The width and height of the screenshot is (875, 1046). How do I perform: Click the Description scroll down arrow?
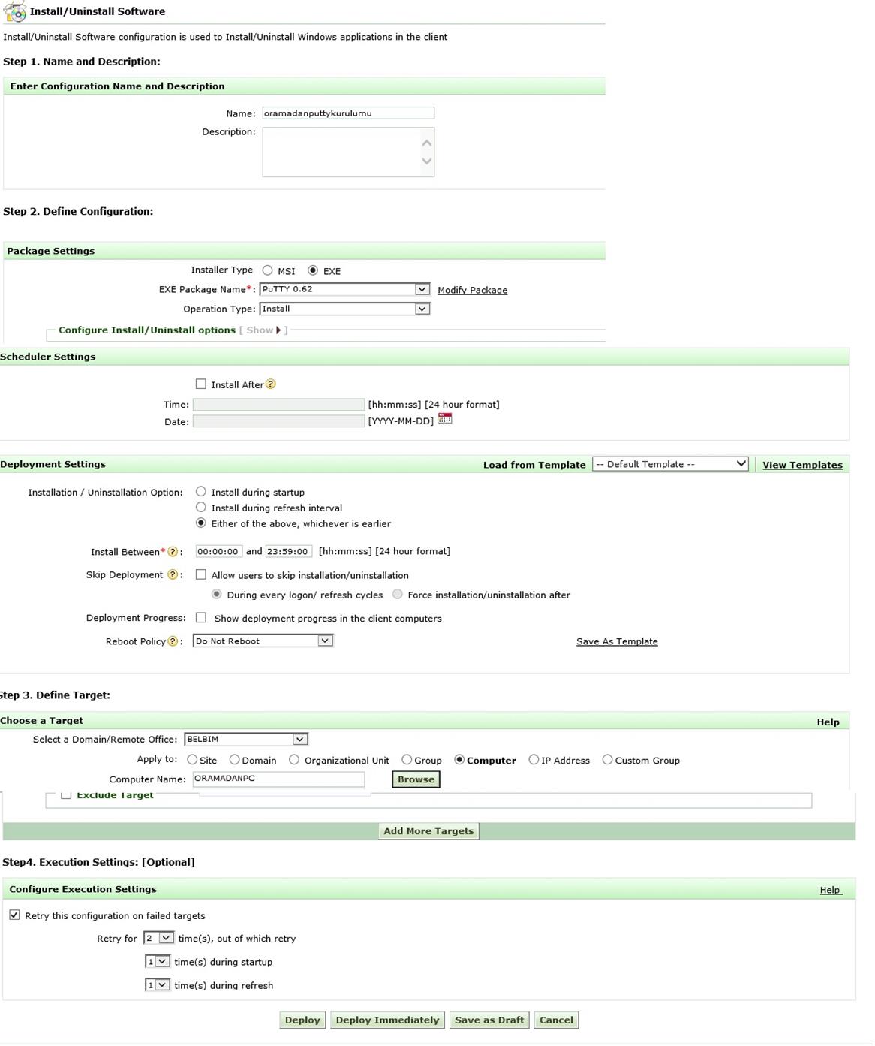click(426, 161)
